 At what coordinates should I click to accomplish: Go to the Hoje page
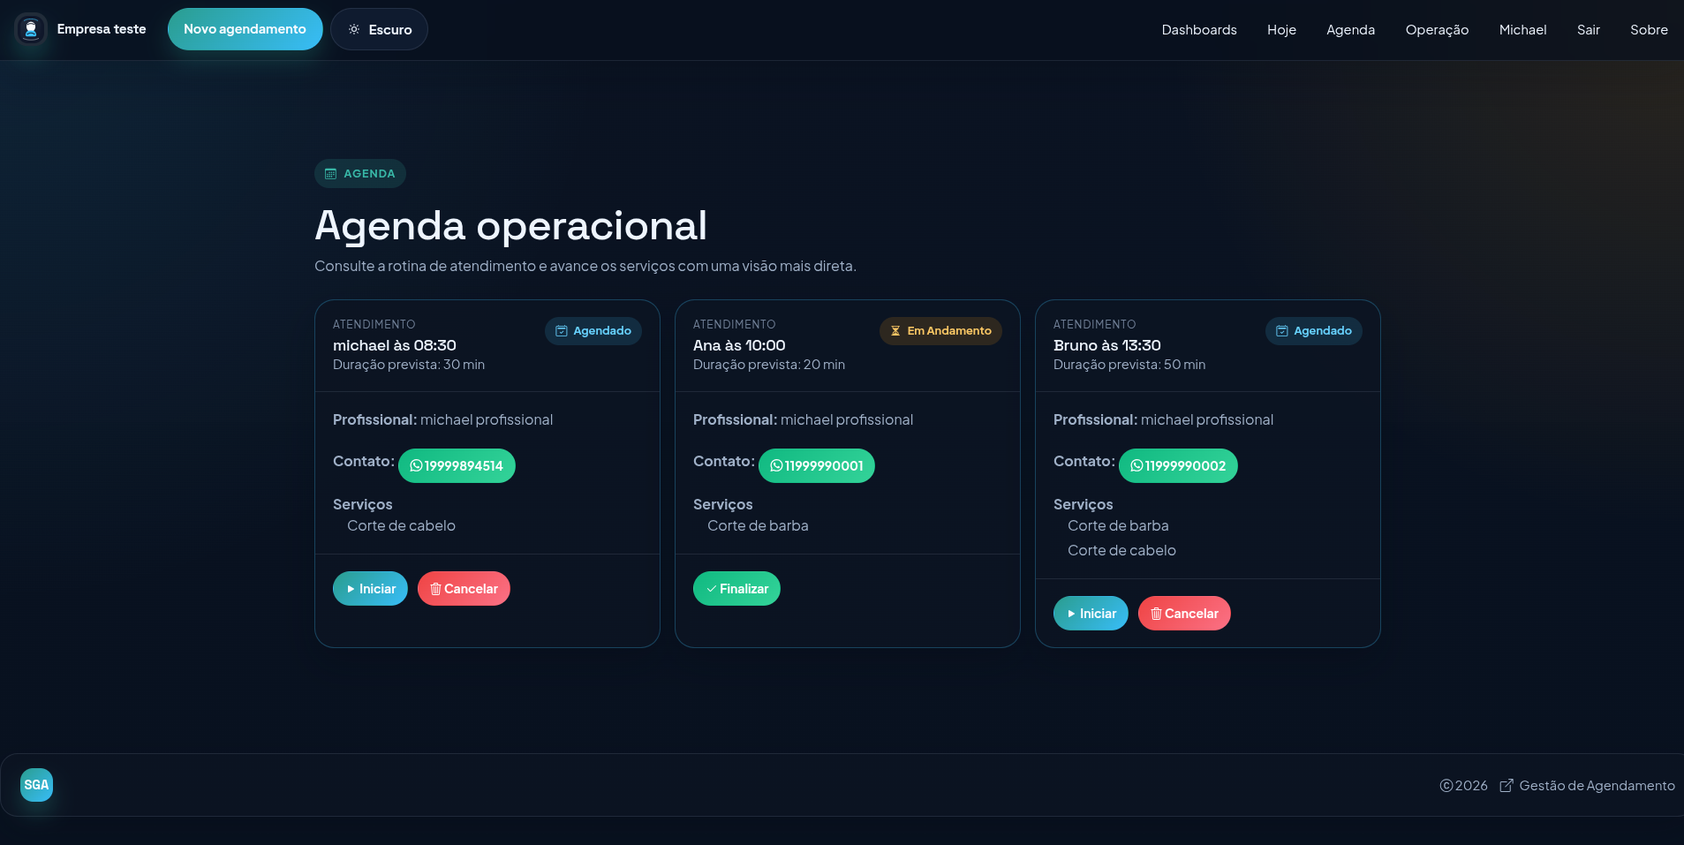tap(1281, 30)
